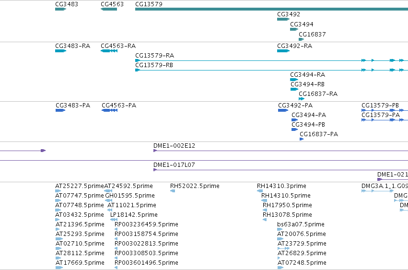
Task: Select the long CG13579 gene bar
Action: point(272,9)
